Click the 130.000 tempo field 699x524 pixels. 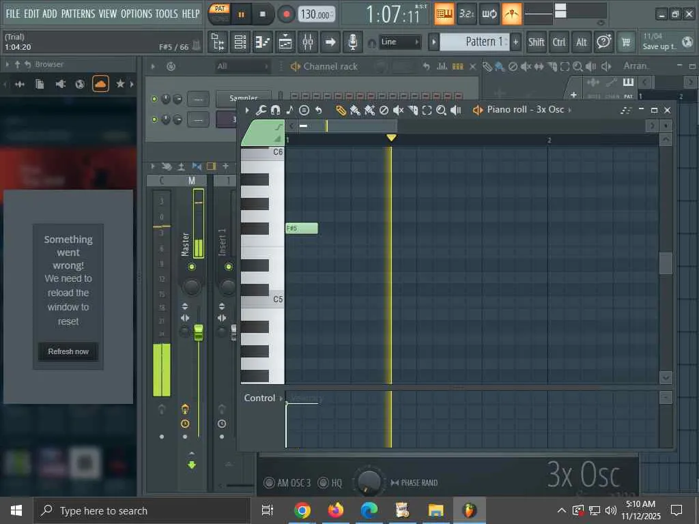click(316, 14)
